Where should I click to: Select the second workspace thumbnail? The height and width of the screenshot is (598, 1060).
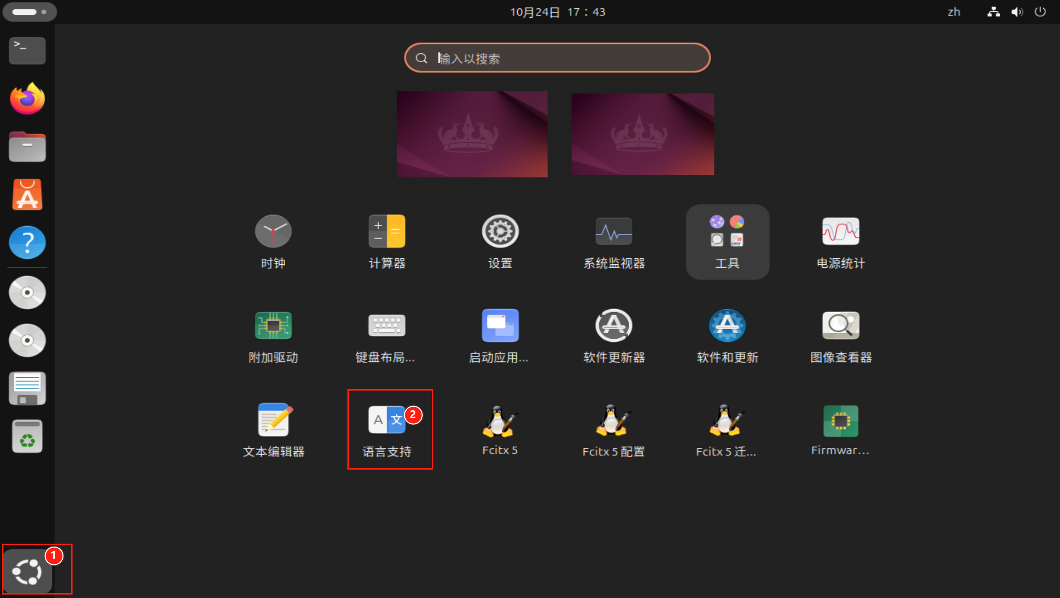click(x=643, y=134)
